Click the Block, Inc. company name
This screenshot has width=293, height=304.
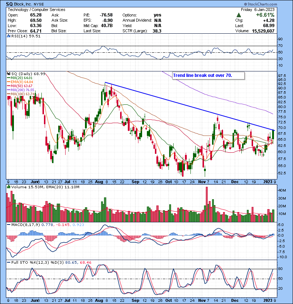[23, 4]
